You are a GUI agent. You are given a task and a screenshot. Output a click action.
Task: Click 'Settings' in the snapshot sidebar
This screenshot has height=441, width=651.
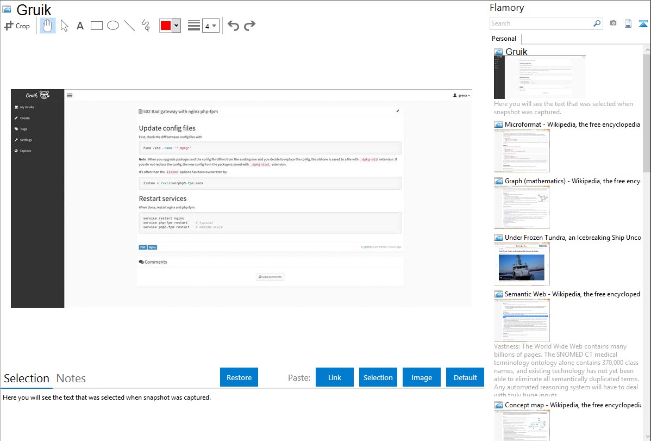pyautogui.click(x=23, y=140)
